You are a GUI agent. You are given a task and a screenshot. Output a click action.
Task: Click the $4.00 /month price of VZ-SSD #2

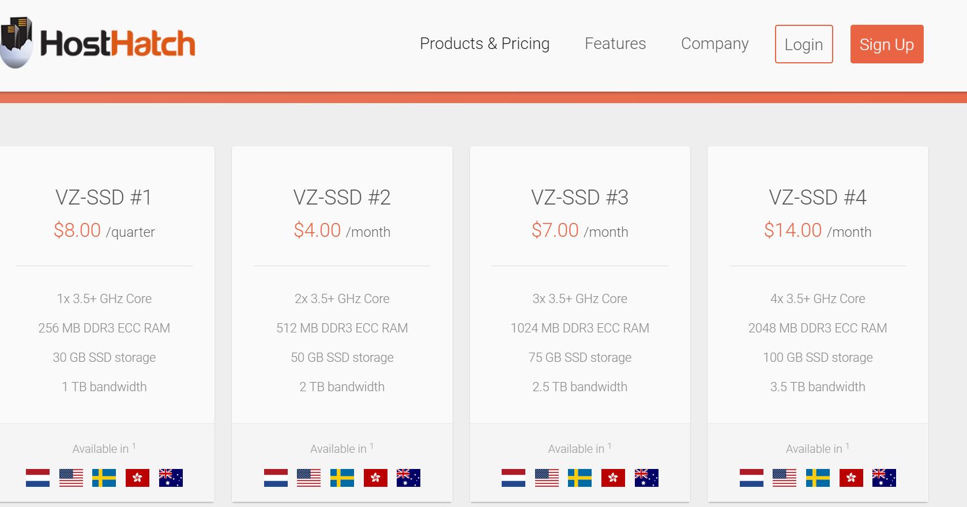[x=342, y=230]
